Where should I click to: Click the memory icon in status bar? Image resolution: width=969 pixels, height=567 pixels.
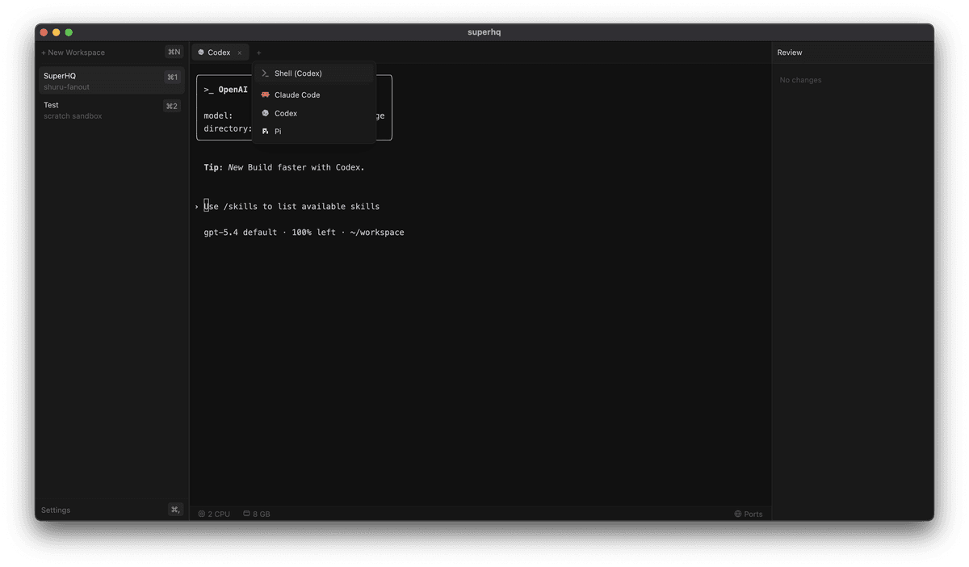(x=247, y=514)
